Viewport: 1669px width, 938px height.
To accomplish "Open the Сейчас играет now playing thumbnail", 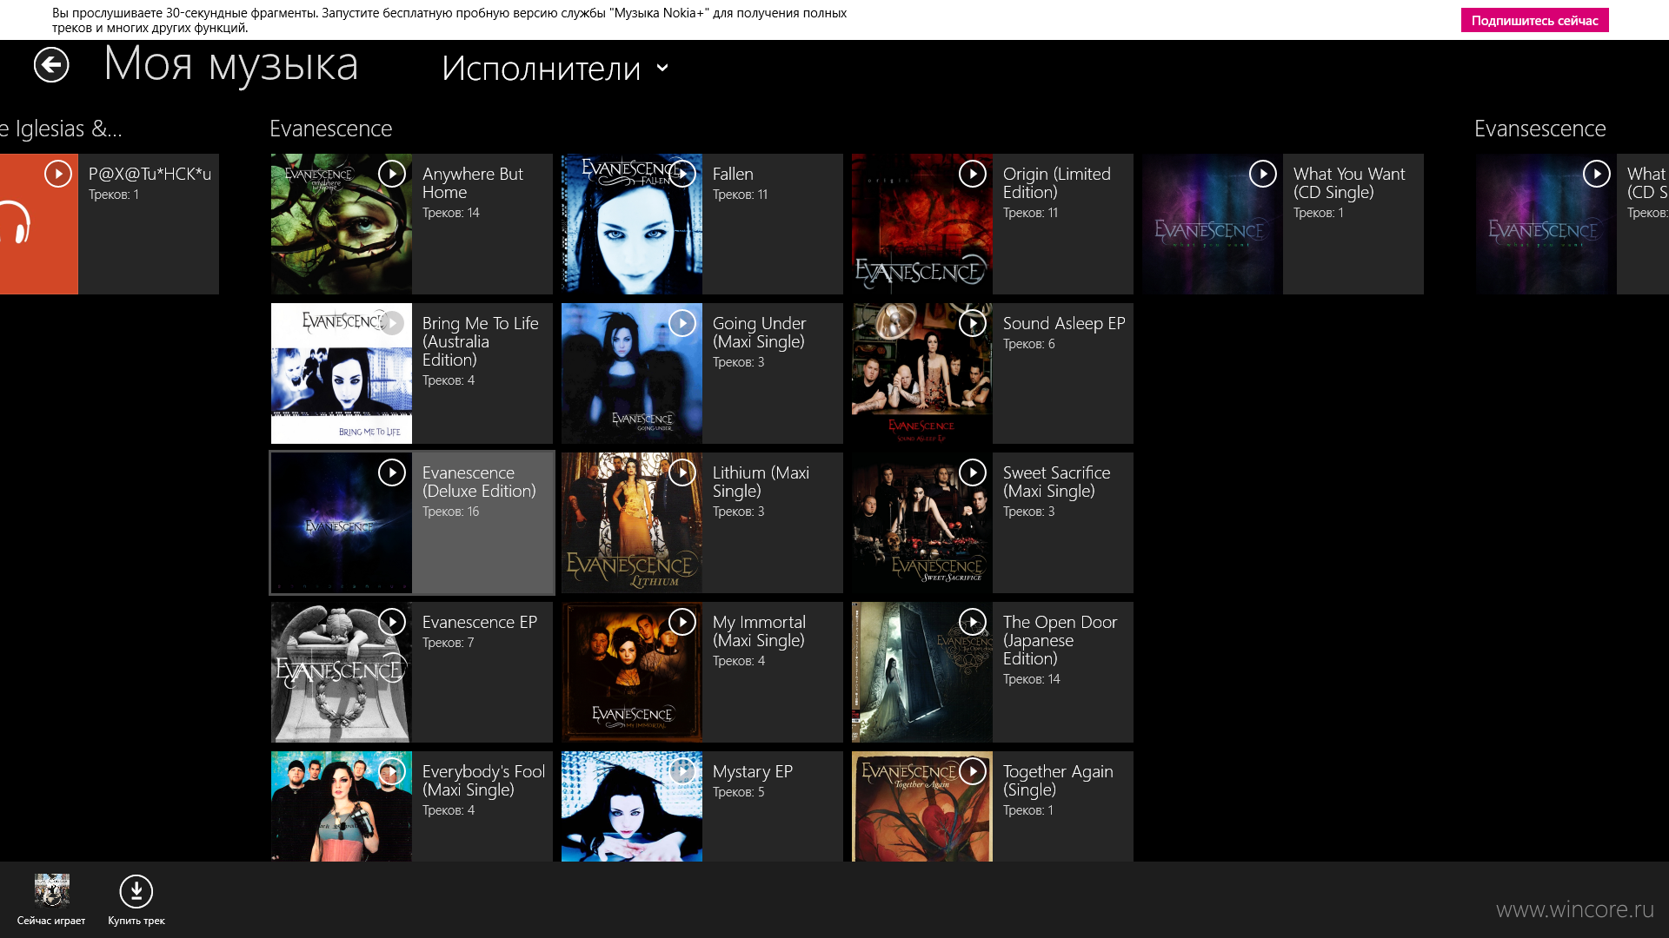I will (x=51, y=890).
